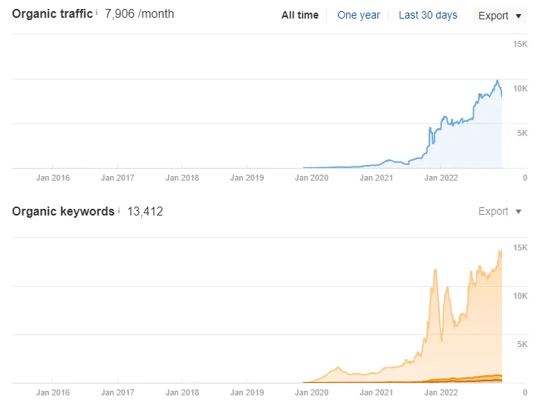Viewport: 543px width, 405px height.
Task: Click Jan 2021 label on traffic chart
Action: (376, 178)
